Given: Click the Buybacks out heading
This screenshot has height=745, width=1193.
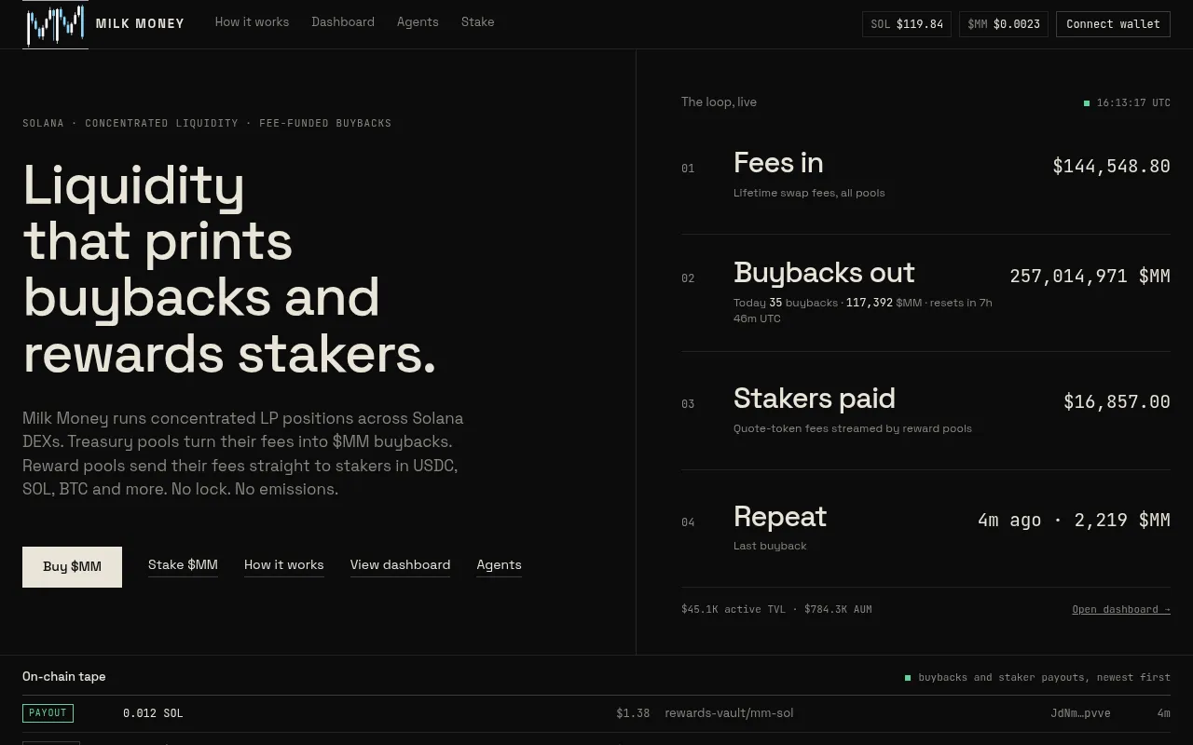Looking at the screenshot, I should (x=824, y=273).
